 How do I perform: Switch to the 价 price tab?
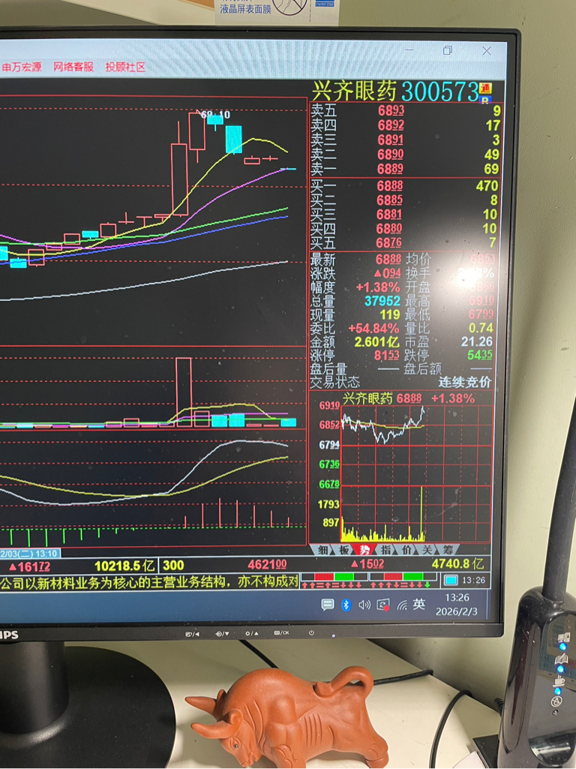click(x=406, y=550)
